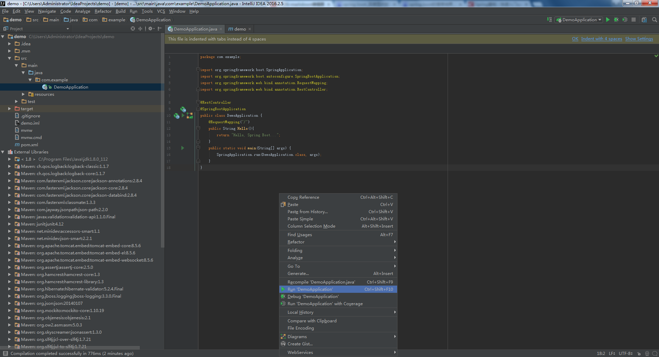Toggle fold marker at main method
The width and height of the screenshot is (659, 357).
198,148
